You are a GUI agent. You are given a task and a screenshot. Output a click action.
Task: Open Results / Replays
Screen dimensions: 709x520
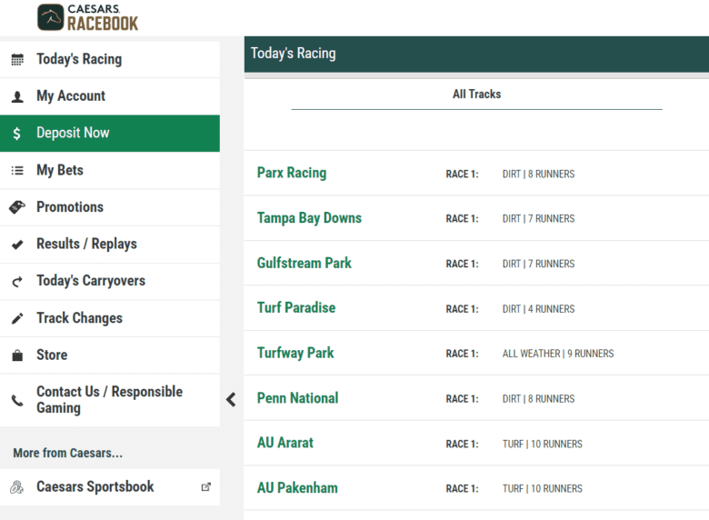pos(110,245)
